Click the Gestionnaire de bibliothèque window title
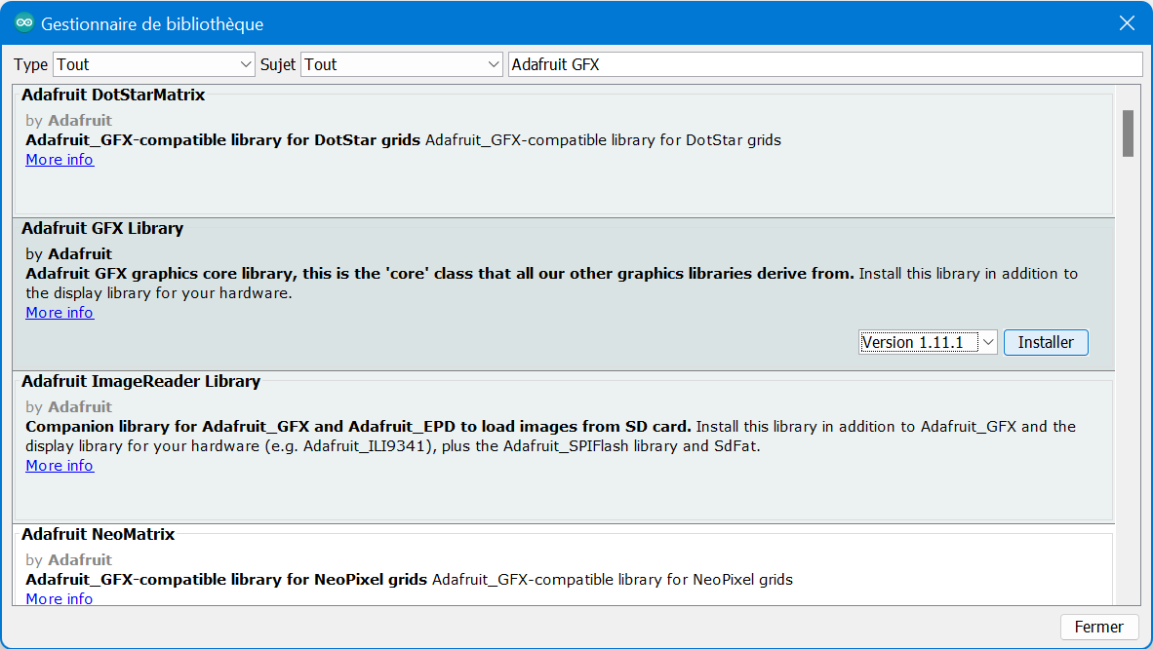 tap(152, 24)
